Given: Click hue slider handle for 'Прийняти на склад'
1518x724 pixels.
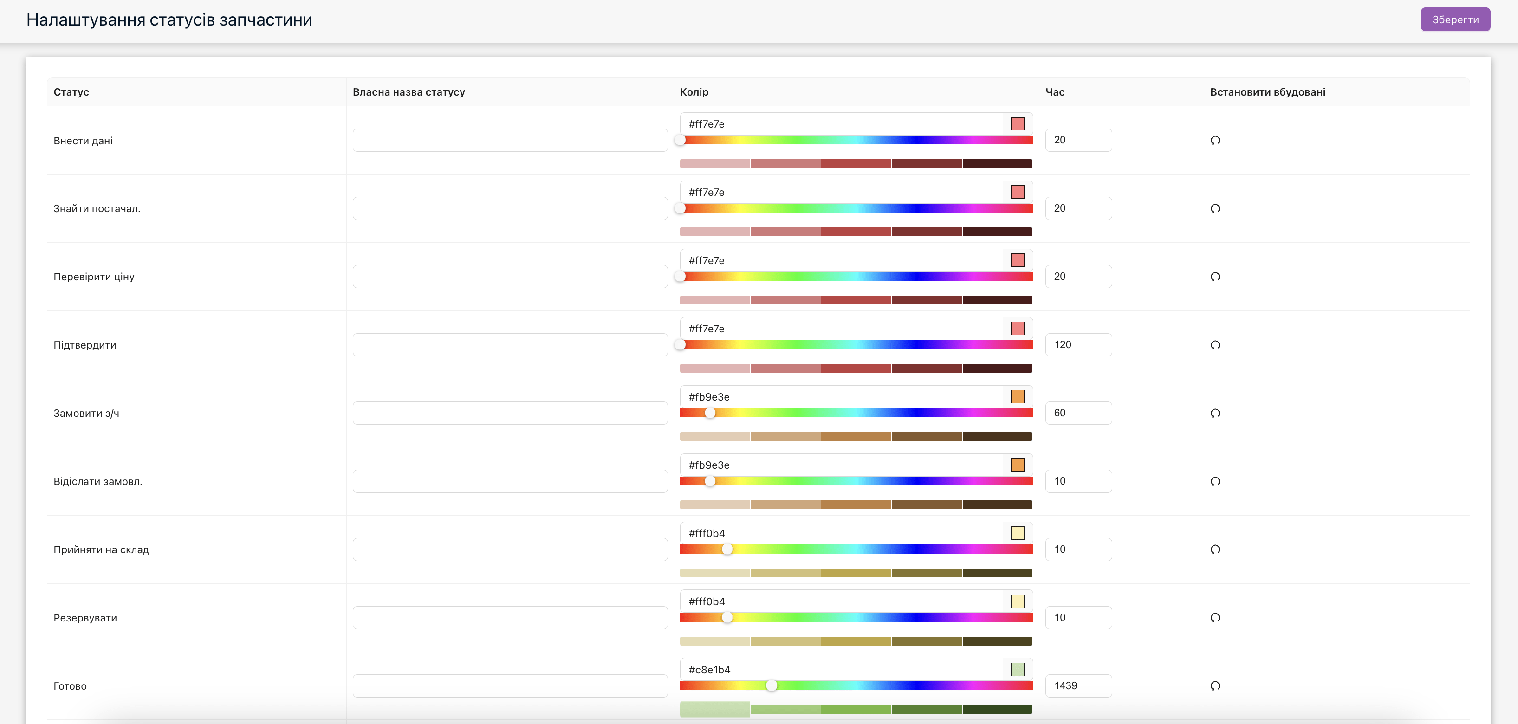Looking at the screenshot, I should tap(727, 549).
